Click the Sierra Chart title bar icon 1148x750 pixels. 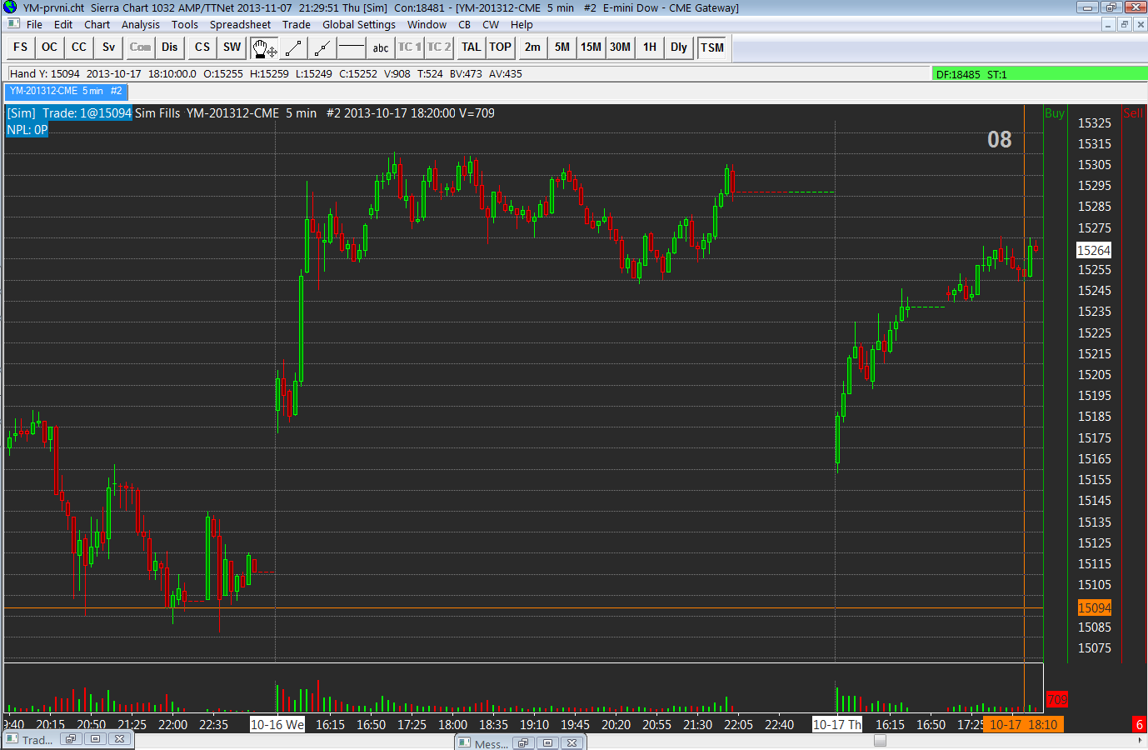tap(11, 7)
